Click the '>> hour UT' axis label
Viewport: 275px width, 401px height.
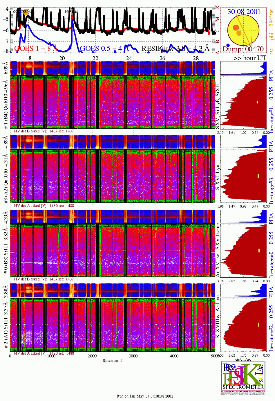[249, 58]
